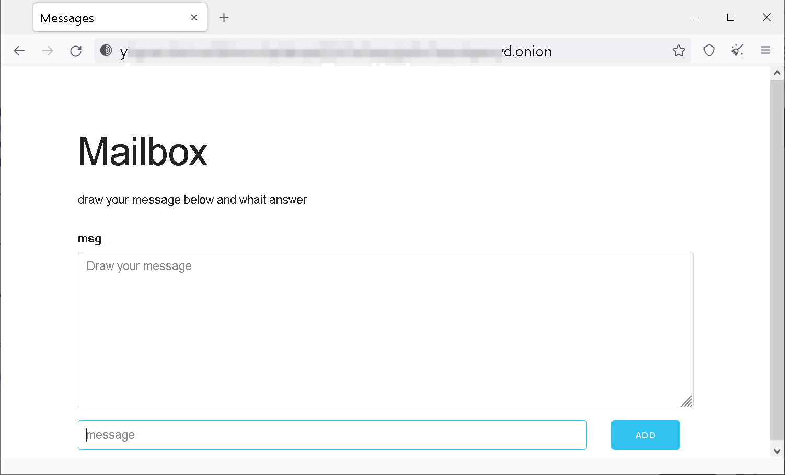Open the onion site circuit icon

coord(106,50)
